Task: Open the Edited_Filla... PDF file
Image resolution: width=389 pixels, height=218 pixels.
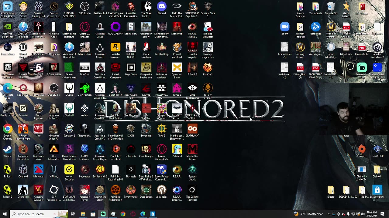Action: click(300, 71)
